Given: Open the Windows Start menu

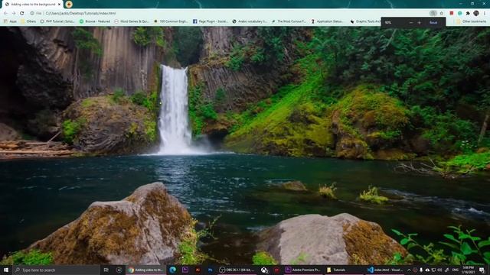Looking at the screenshot, I should click(6, 270).
